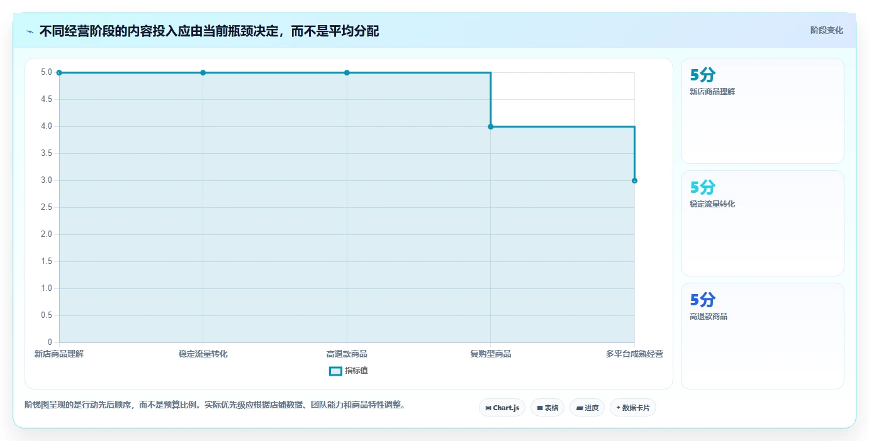869x441 pixels.
Task: Click the data point at 新店商品理解
Action: (x=59, y=73)
